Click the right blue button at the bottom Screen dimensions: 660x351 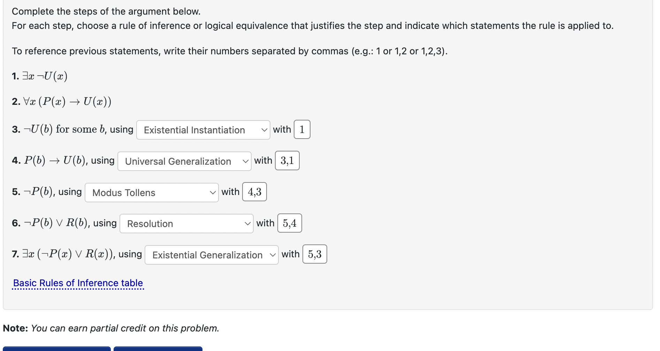coord(158,349)
